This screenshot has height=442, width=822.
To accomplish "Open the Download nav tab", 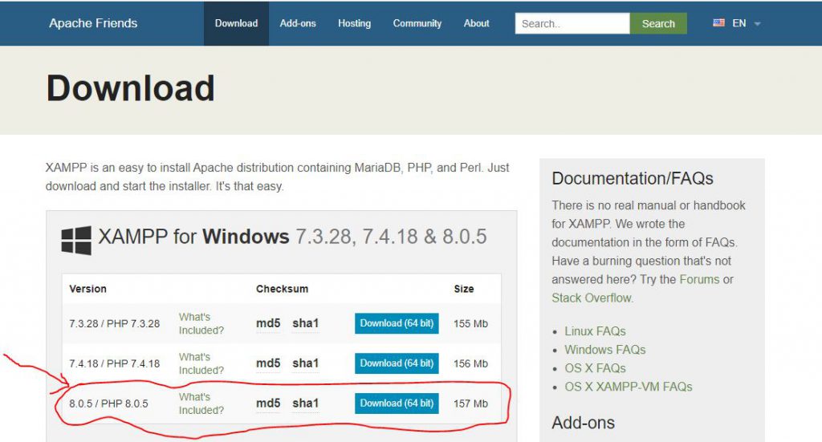I will (236, 23).
